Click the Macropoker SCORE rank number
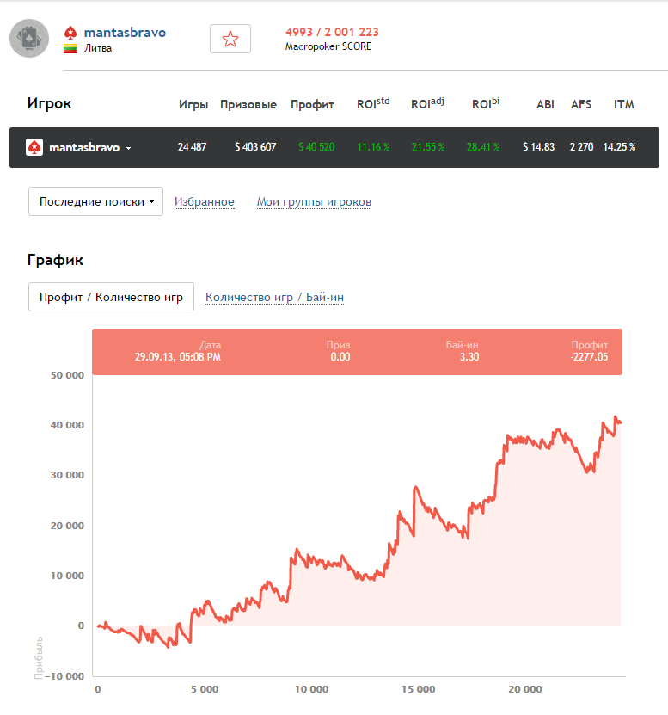668x715 pixels. pos(332,32)
